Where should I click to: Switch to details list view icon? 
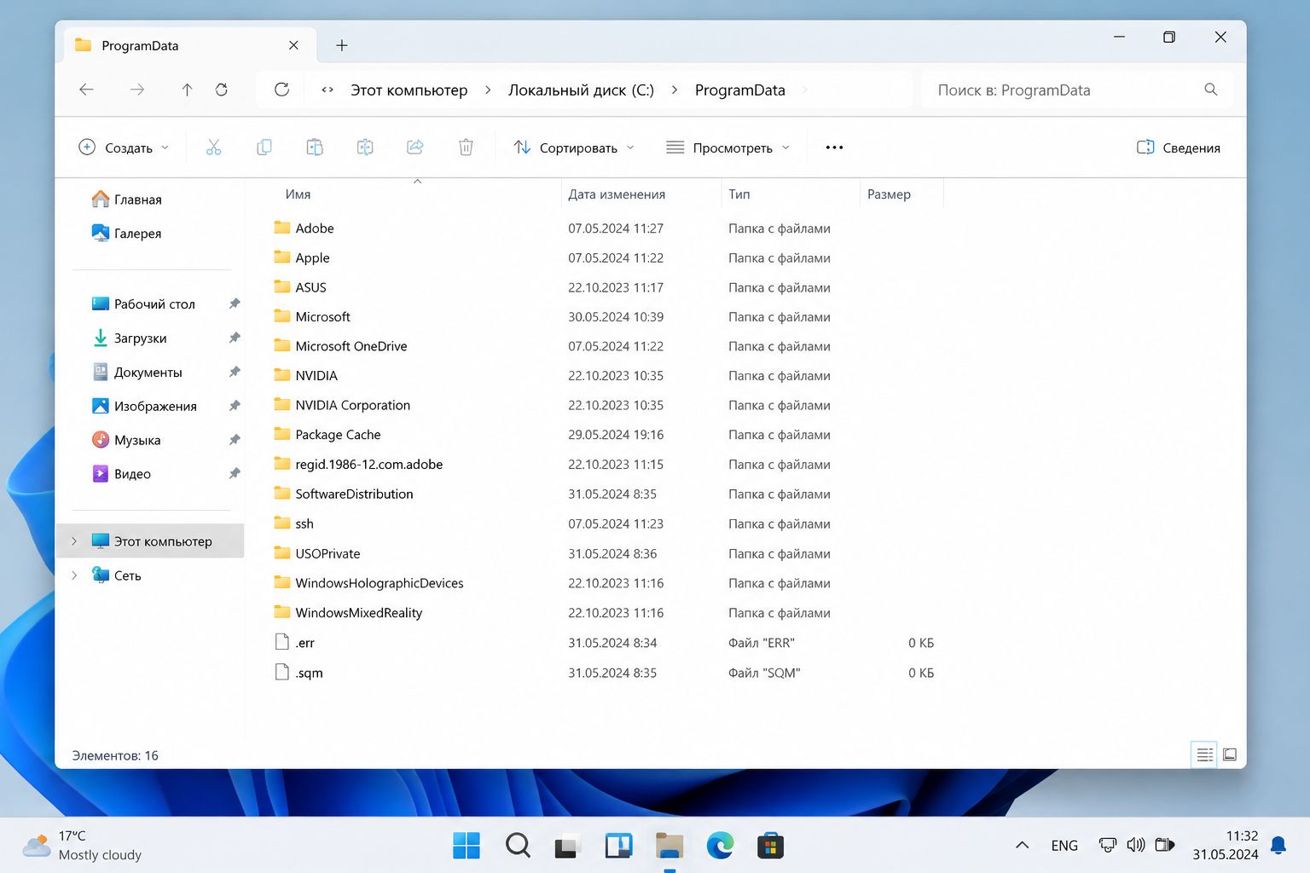pos(1204,754)
